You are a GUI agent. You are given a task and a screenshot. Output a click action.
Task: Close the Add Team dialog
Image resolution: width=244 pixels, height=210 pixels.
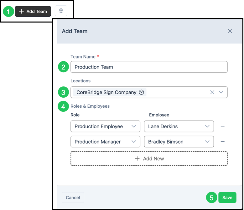pyautogui.click(x=230, y=31)
